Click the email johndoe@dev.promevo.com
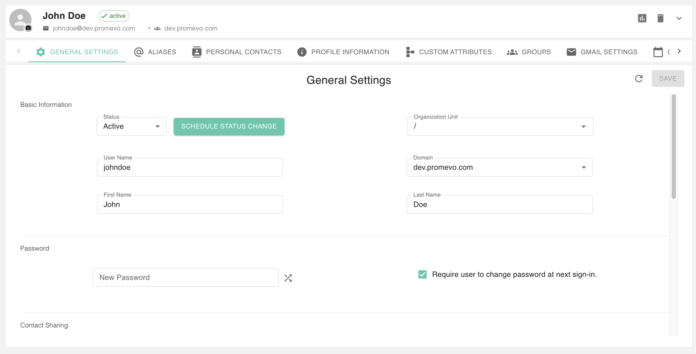Image resolution: width=696 pixels, height=354 pixels. [x=94, y=28]
